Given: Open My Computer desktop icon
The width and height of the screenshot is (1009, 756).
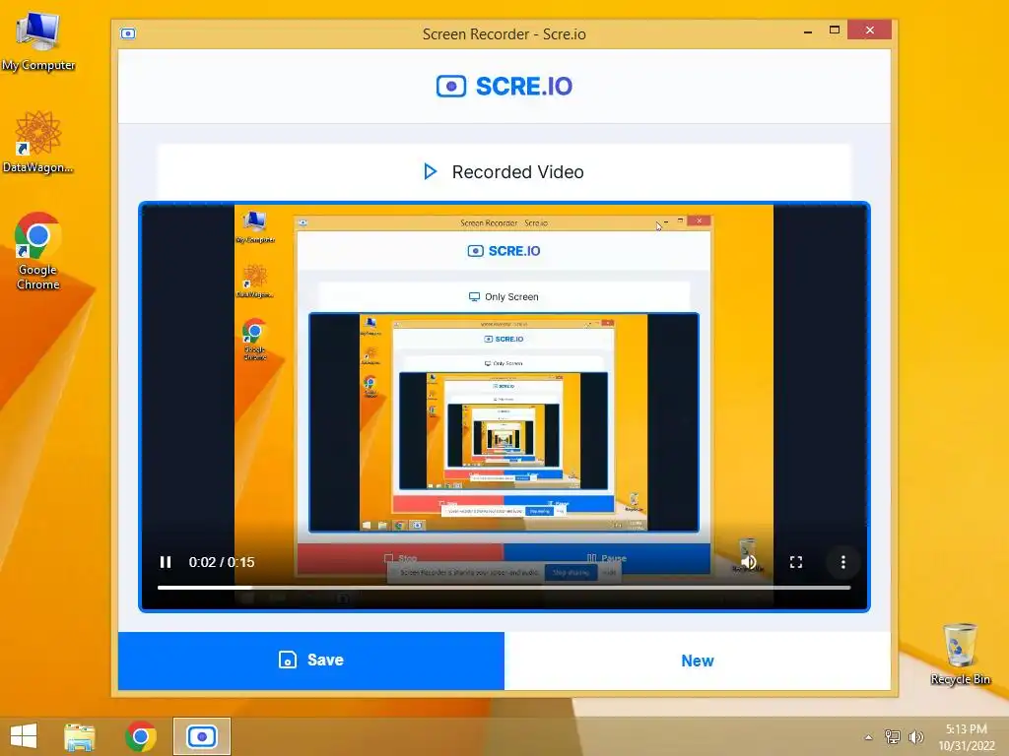Looking at the screenshot, I should (38, 39).
